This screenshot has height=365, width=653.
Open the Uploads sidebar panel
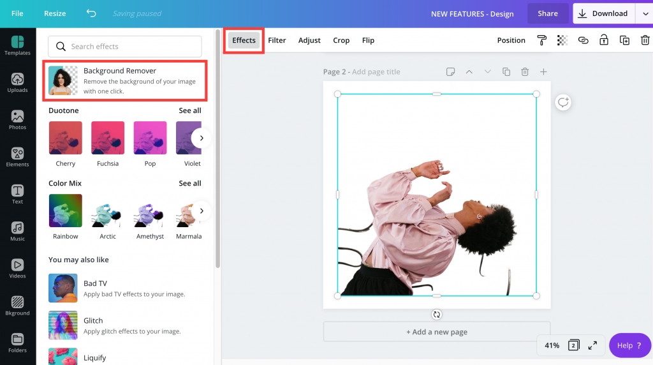(18, 83)
